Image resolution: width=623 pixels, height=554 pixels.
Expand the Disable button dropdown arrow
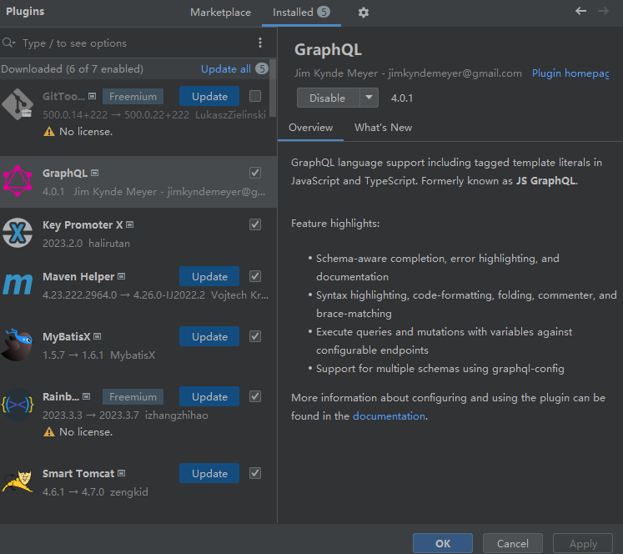point(369,98)
